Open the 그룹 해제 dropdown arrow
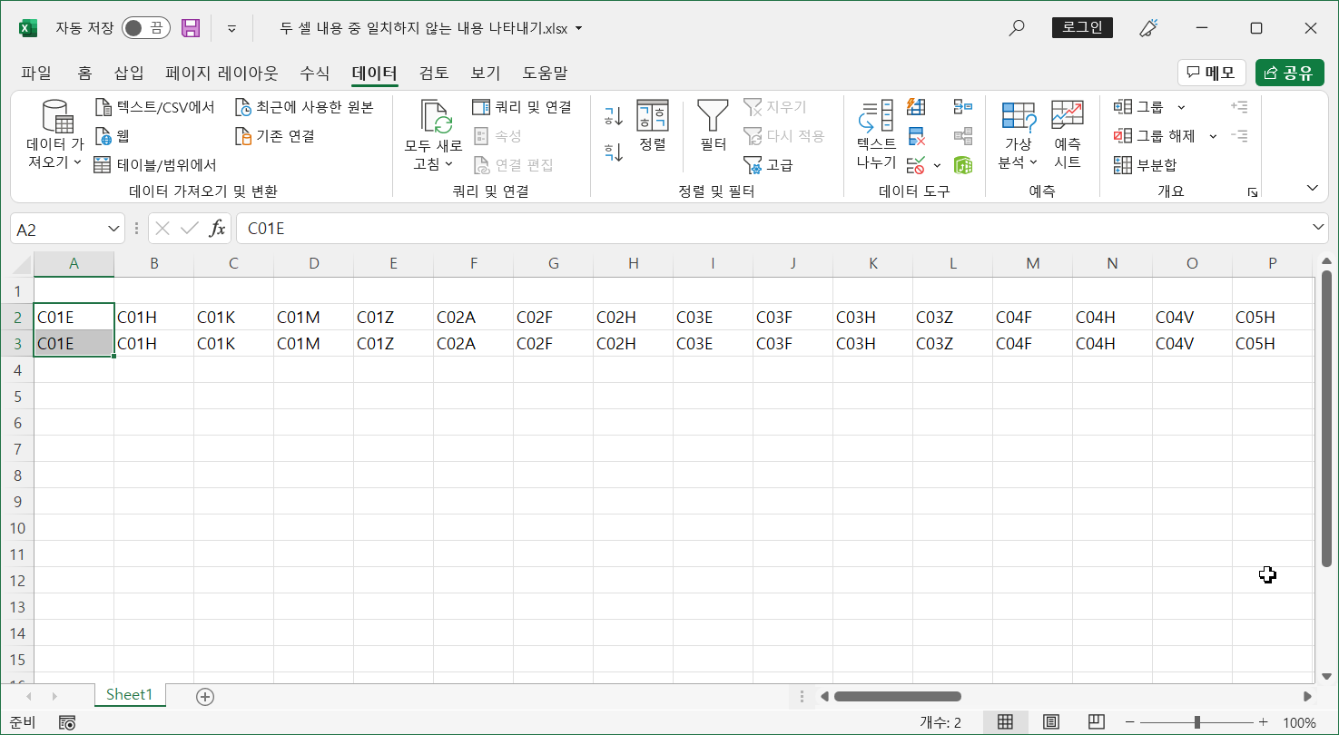 click(x=1213, y=136)
